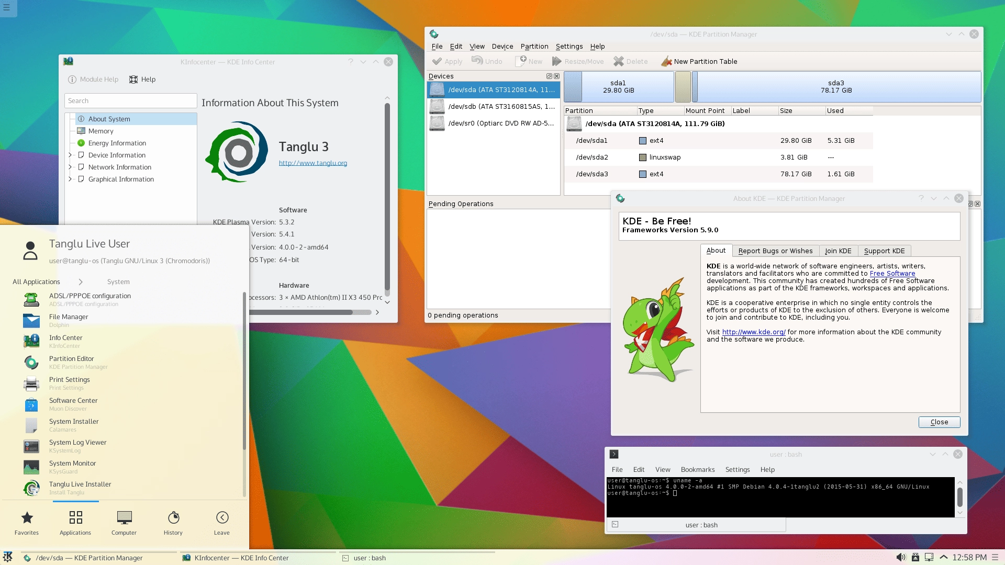Screen dimensions: 1005x565
Task: Launch System Installer Calamares
Action: pyautogui.click(x=123, y=425)
